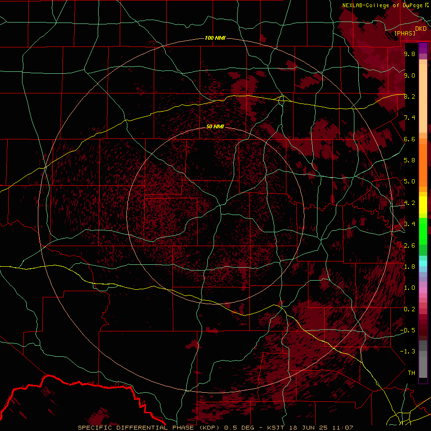The width and height of the screenshot is (431, 431).
Task: Click the cyan segment of the color bar
Action: [x=423, y=263]
